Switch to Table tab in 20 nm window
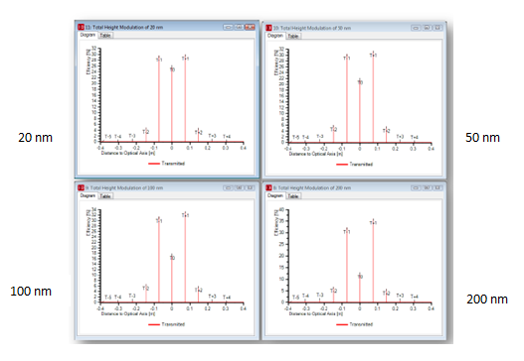 (x=105, y=36)
